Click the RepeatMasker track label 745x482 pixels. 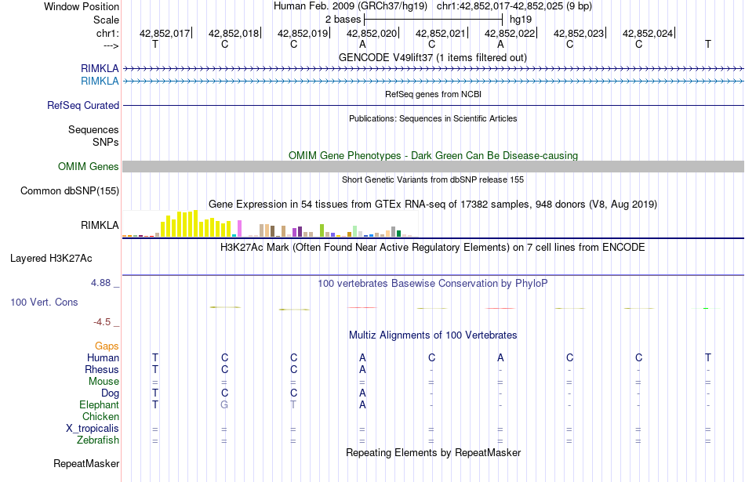pyautogui.click(x=86, y=463)
